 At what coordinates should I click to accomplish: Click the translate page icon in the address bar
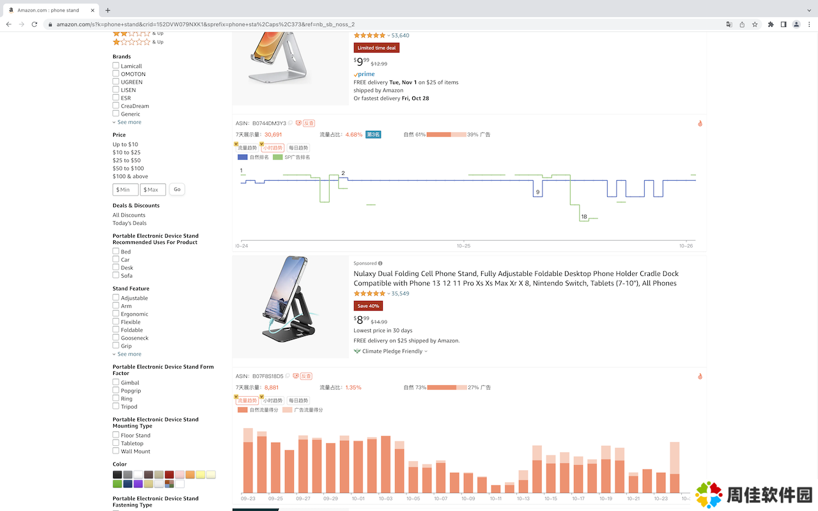coord(729,24)
